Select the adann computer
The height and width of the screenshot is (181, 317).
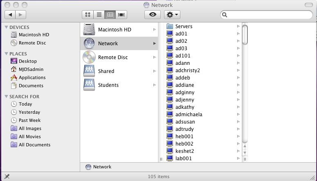point(203,63)
